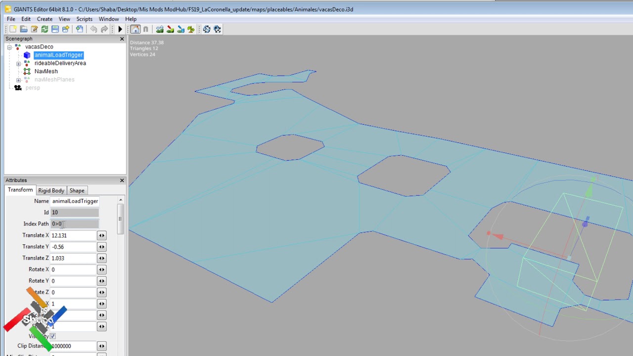Open the Edit menu

[26, 19]
